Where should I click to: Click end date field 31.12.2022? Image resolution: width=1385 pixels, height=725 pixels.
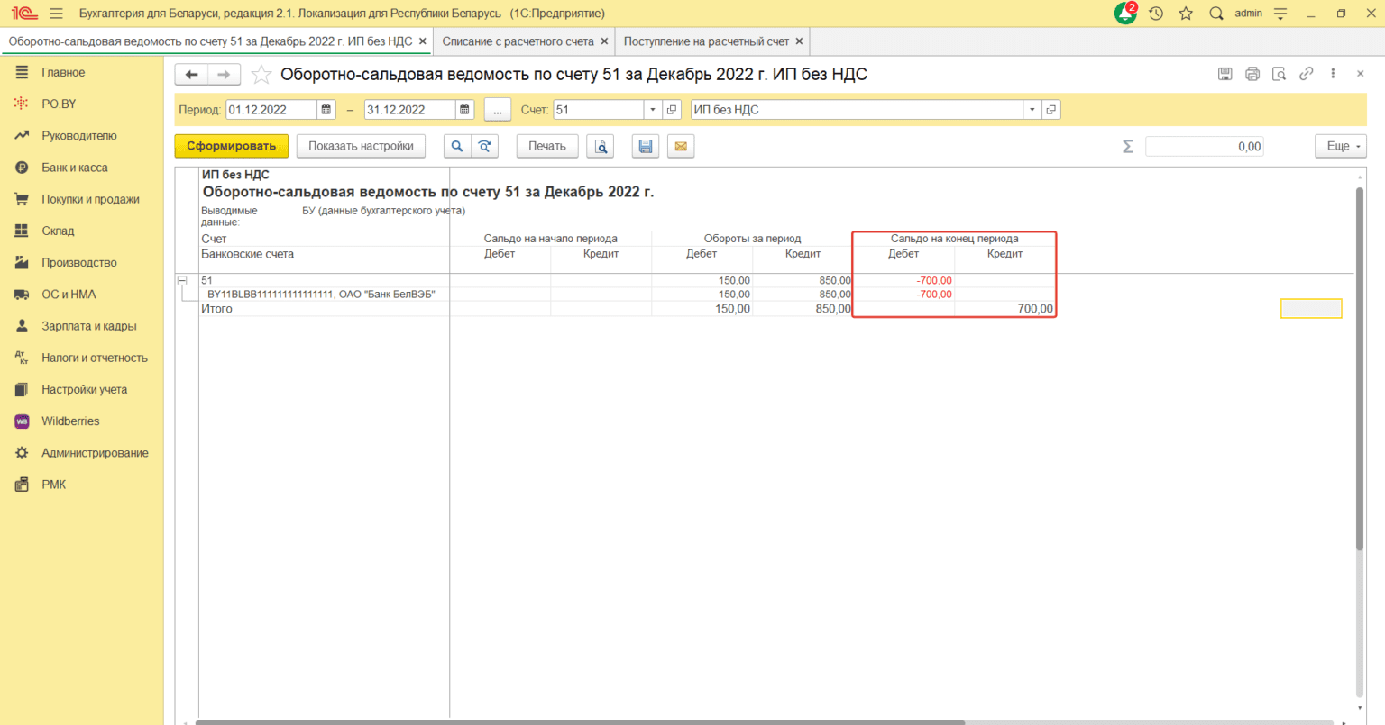[409, 110]
